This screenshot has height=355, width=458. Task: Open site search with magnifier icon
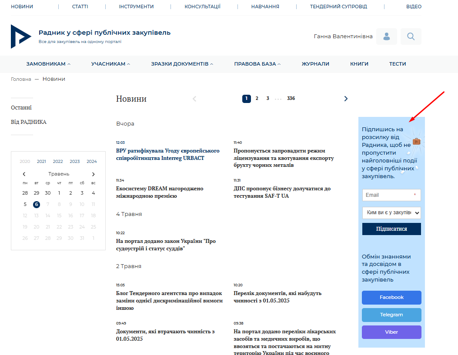[x=411, y=36]
